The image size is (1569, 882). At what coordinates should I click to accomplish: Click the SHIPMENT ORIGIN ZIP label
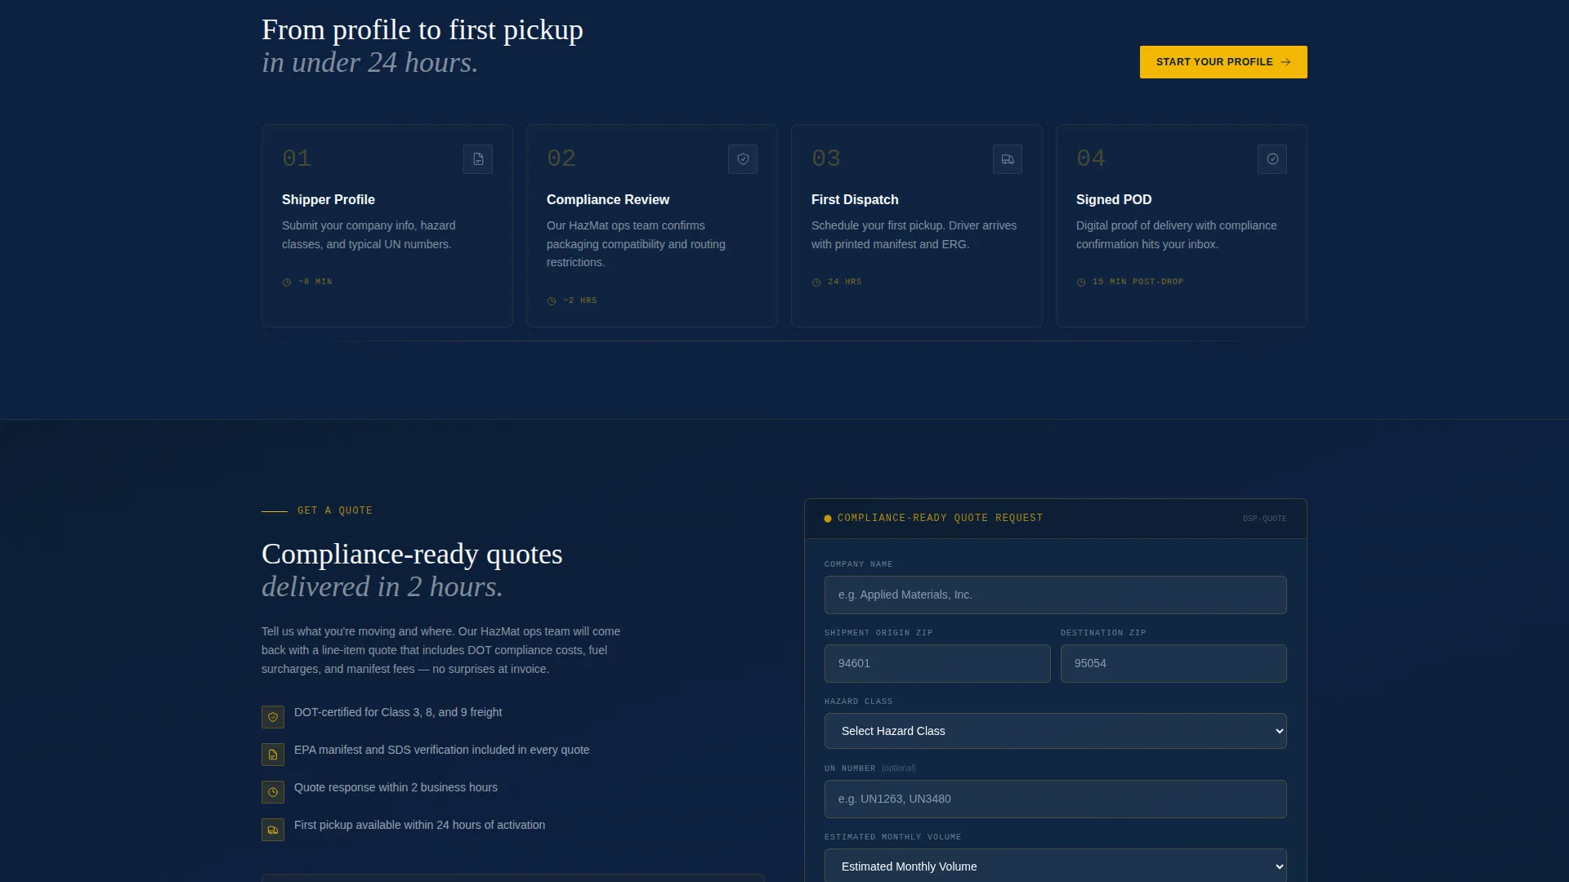pos(878,633)
